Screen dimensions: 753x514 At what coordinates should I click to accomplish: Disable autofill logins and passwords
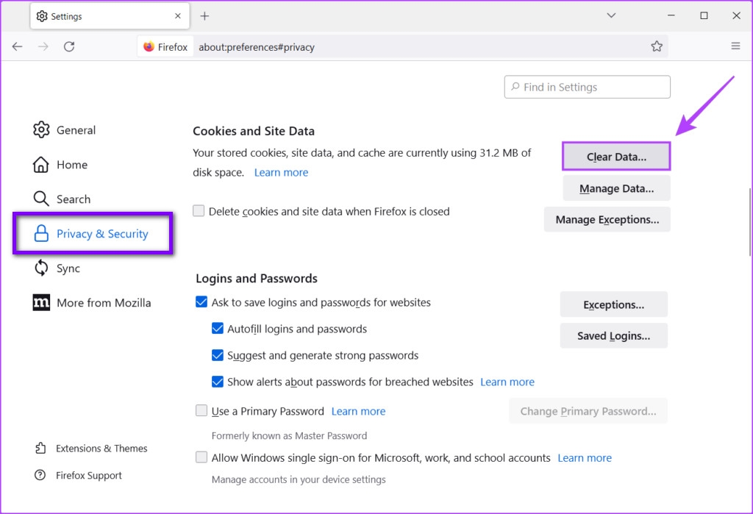click(218, 329)
